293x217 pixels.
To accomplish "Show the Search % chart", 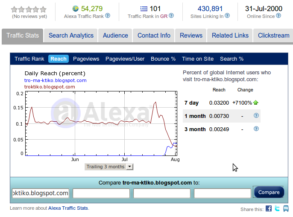I will 231,59.
